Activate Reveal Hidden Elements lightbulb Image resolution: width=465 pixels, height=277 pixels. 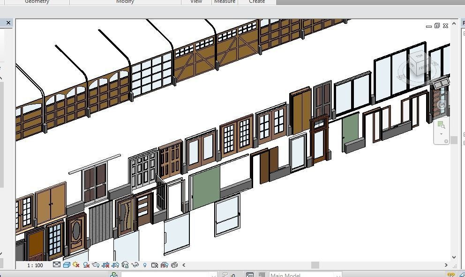(x=144, y=265)
